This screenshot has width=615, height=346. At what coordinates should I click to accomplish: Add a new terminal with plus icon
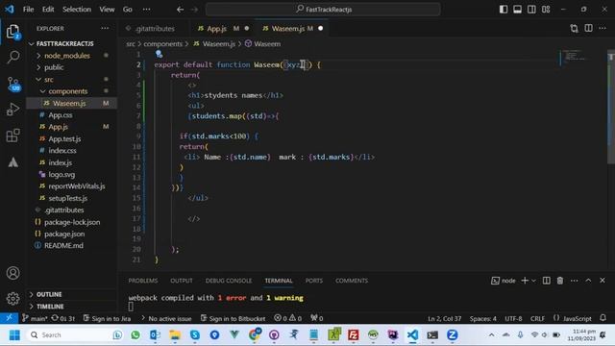click(525, 281)
